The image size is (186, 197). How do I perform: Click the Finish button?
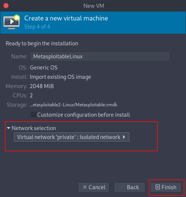pos(166,187)
